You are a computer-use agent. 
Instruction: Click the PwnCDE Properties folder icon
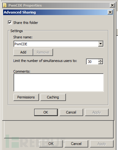5,5
